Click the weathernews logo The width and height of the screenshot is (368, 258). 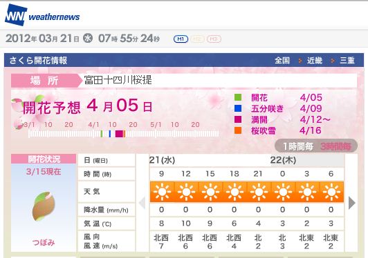42,15
